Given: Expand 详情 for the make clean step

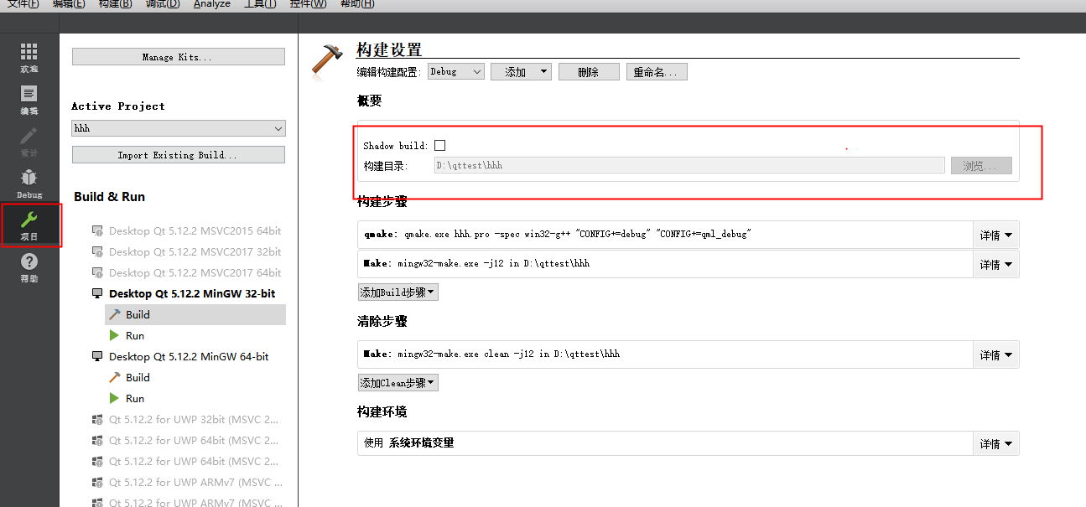Looking at the screenshot, I should pos(995,354).
